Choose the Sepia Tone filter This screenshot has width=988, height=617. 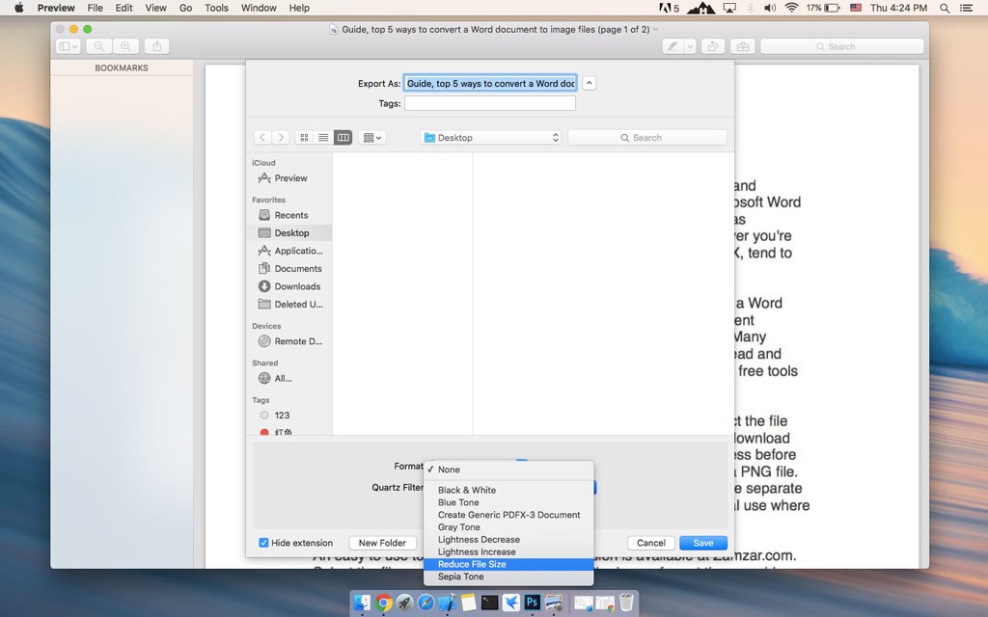pos(508,577)
